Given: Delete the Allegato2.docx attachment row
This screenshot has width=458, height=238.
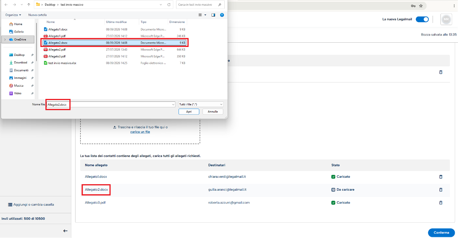Looking at the screenshot, I should coord(440,190).
